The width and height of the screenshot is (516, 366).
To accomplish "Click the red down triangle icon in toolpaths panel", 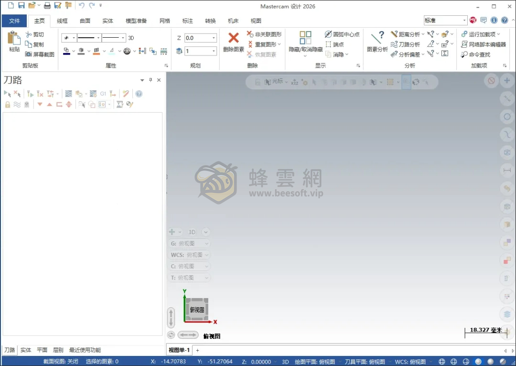I will coord(40,105).
